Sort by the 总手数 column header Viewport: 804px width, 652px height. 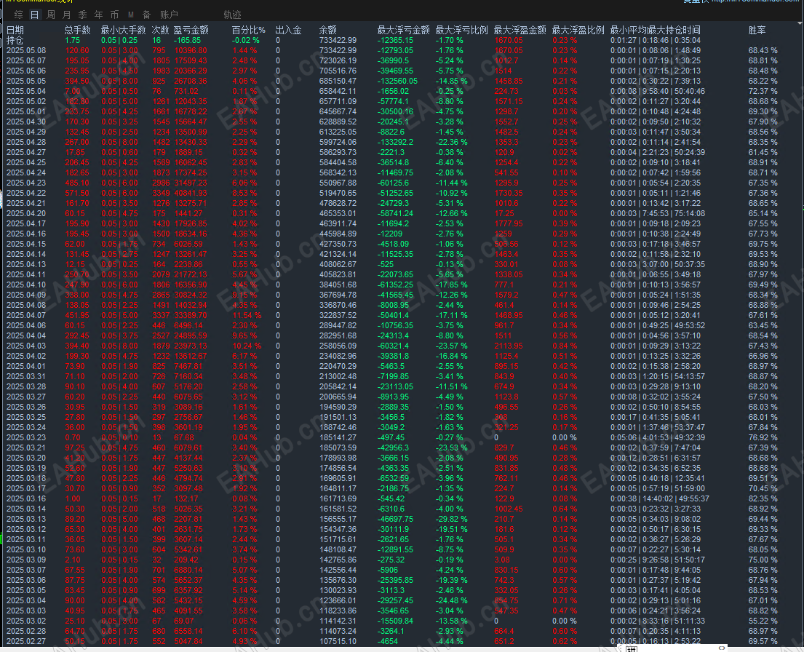point(77,31)
